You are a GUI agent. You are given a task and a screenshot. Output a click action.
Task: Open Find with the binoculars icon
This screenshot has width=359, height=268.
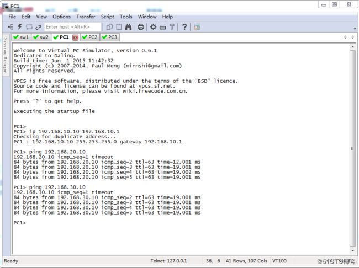(x=128, y=27)
